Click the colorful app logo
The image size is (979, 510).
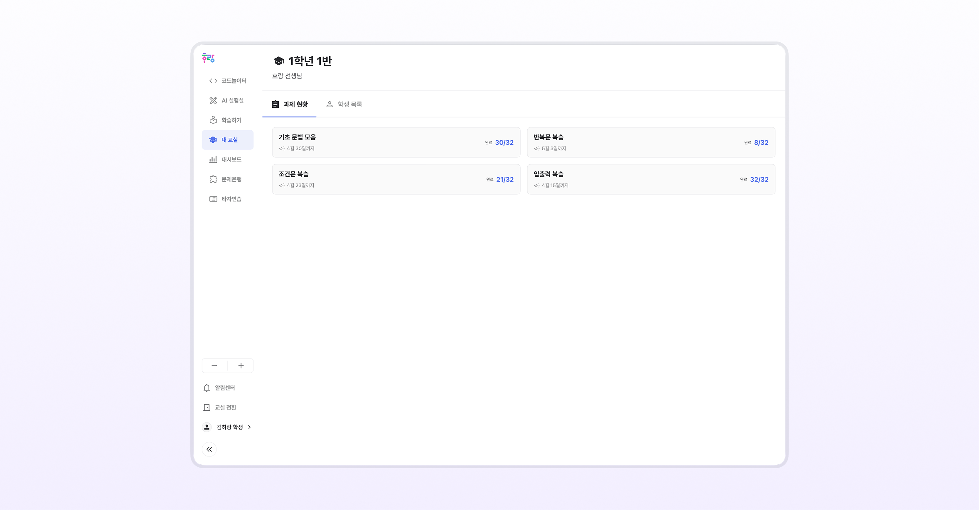[208, 58]
